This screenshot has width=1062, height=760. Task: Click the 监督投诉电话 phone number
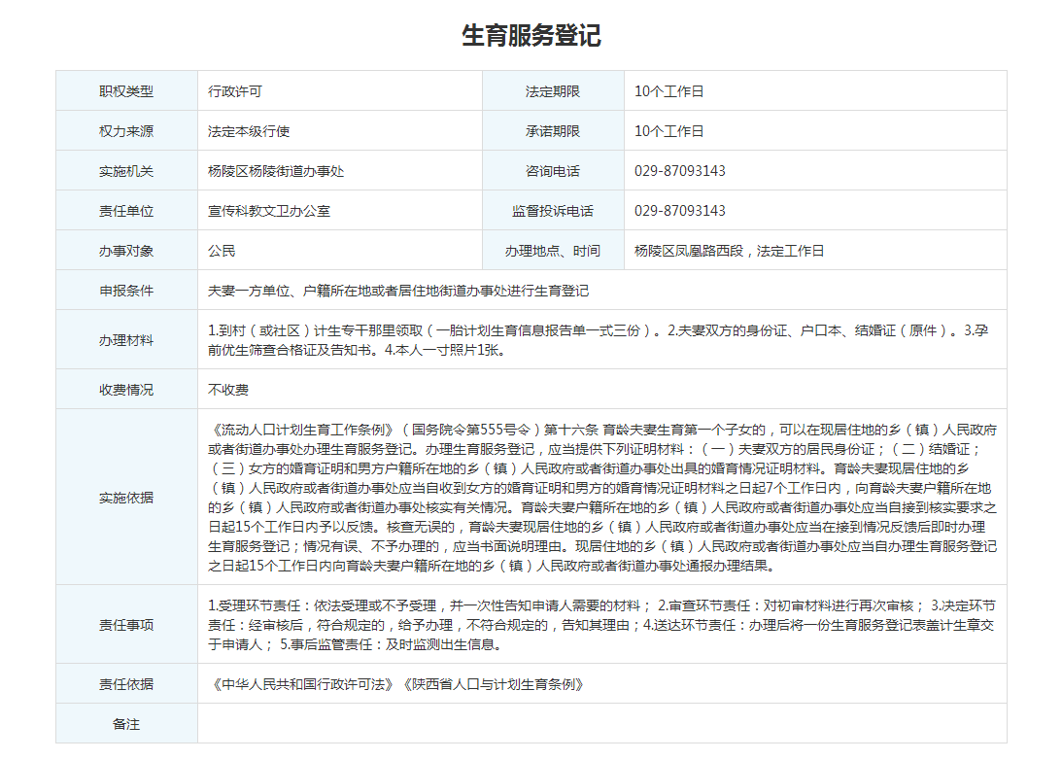(680, 211)
